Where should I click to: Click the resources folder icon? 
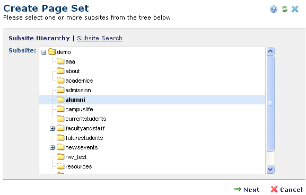click(60, 166)
